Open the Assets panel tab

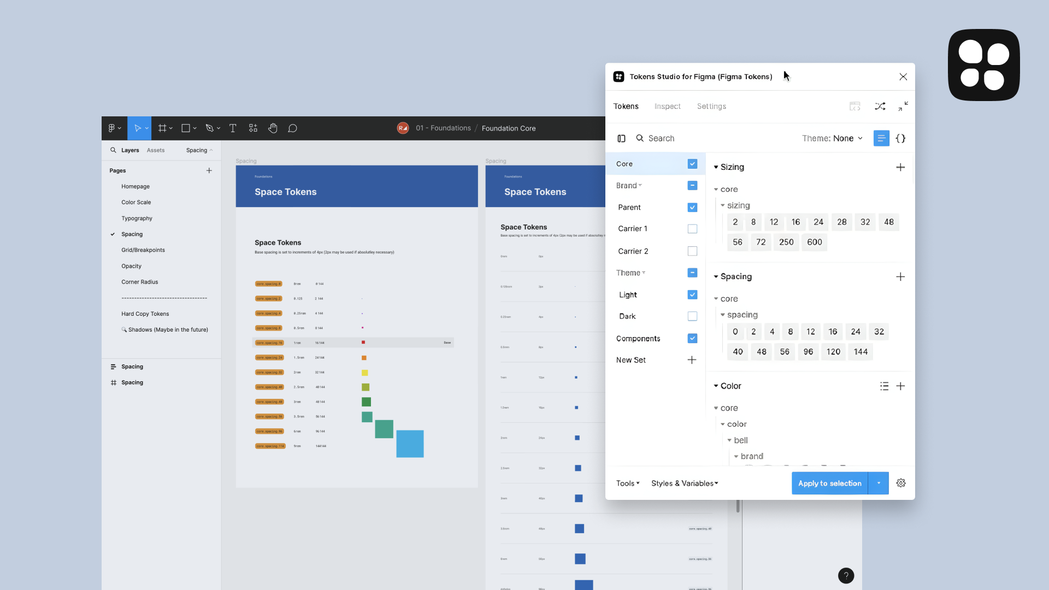[x=156, y=150]
